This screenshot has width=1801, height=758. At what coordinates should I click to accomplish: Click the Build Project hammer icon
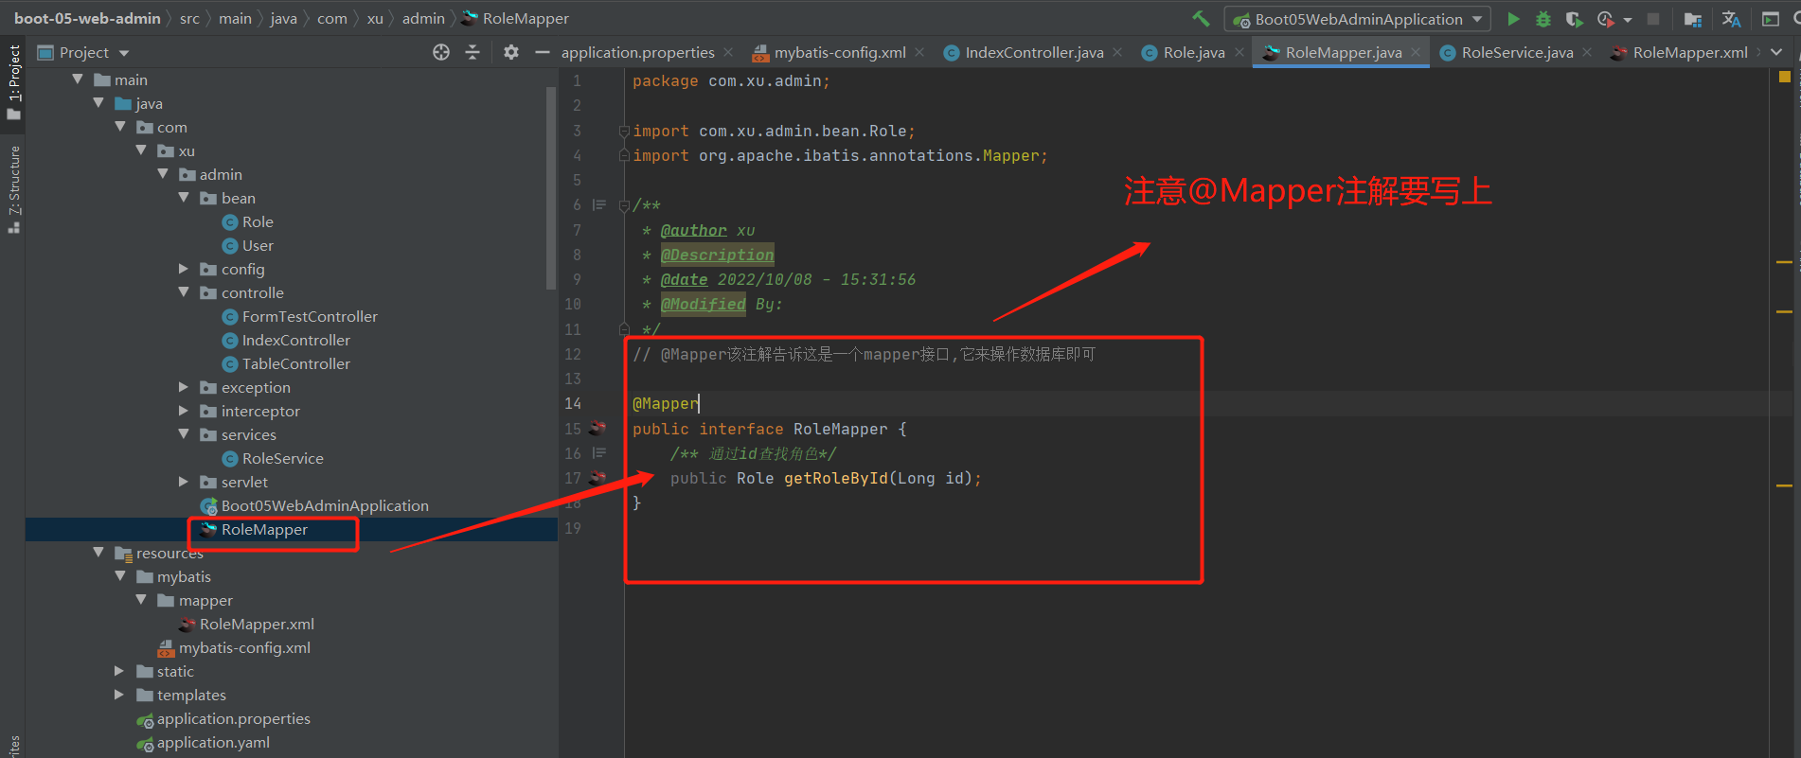click(x=1201, y=18)
